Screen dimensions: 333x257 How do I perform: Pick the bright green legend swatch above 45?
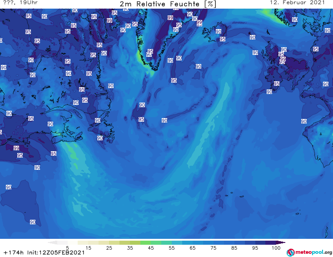click(145, 242)
